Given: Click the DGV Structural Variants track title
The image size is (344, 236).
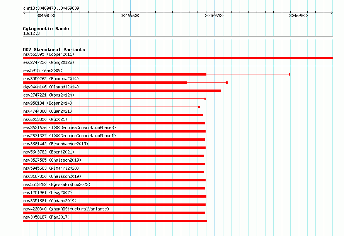Looking at the screenshot, I should (x=54, y=50).
